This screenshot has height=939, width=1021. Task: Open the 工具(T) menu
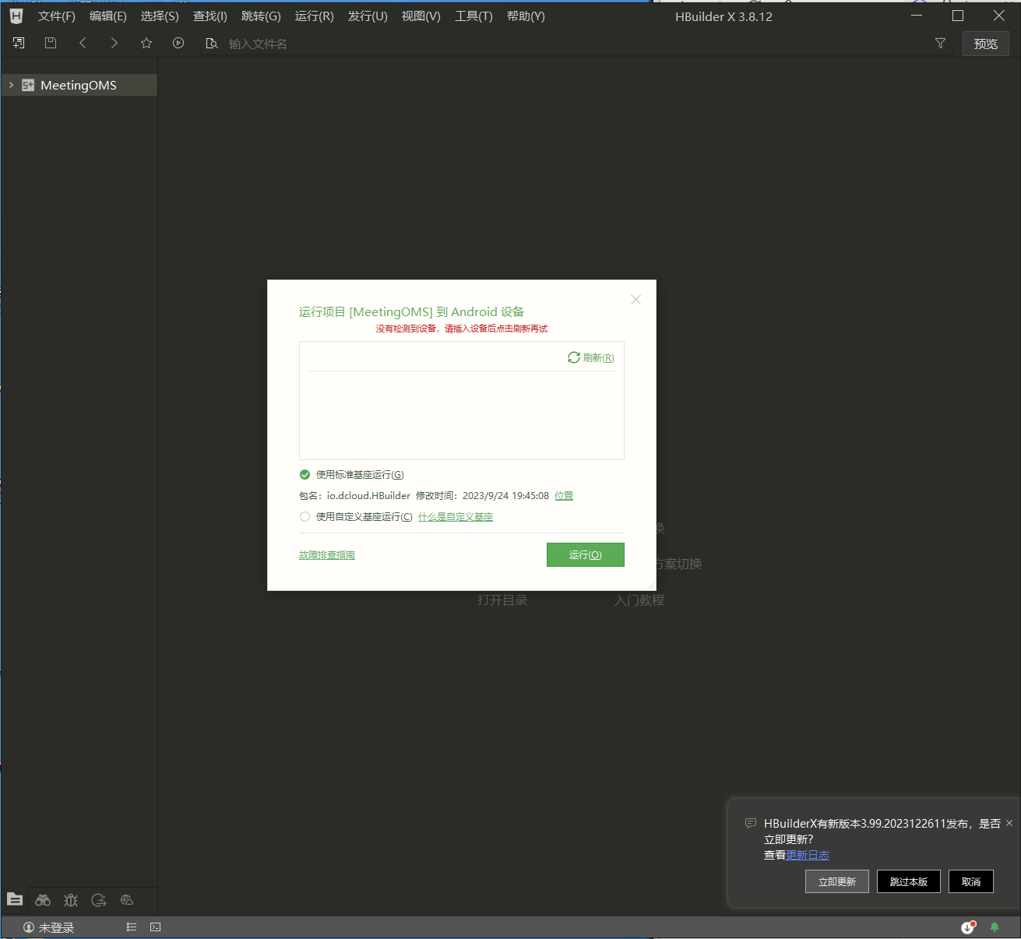474,16
